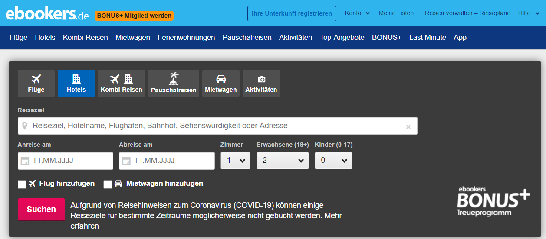Open Mietwagen in the navigation bar
The height and width of the screenshot is (239, 546).
133,37
